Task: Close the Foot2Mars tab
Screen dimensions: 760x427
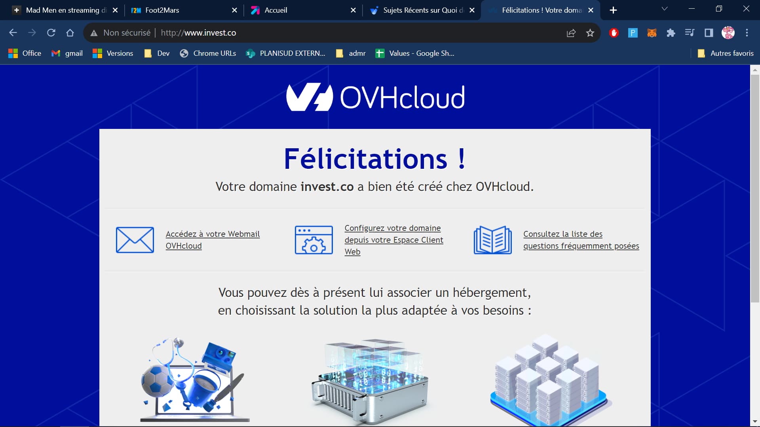Action: pos(234,10)
